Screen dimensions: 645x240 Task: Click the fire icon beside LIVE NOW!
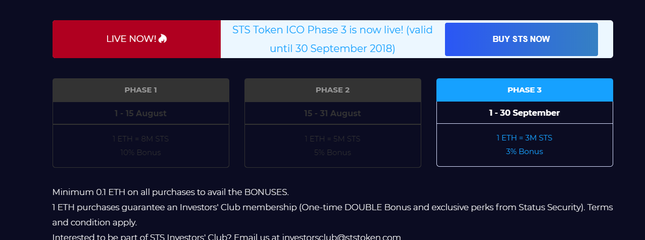(163, 38)
